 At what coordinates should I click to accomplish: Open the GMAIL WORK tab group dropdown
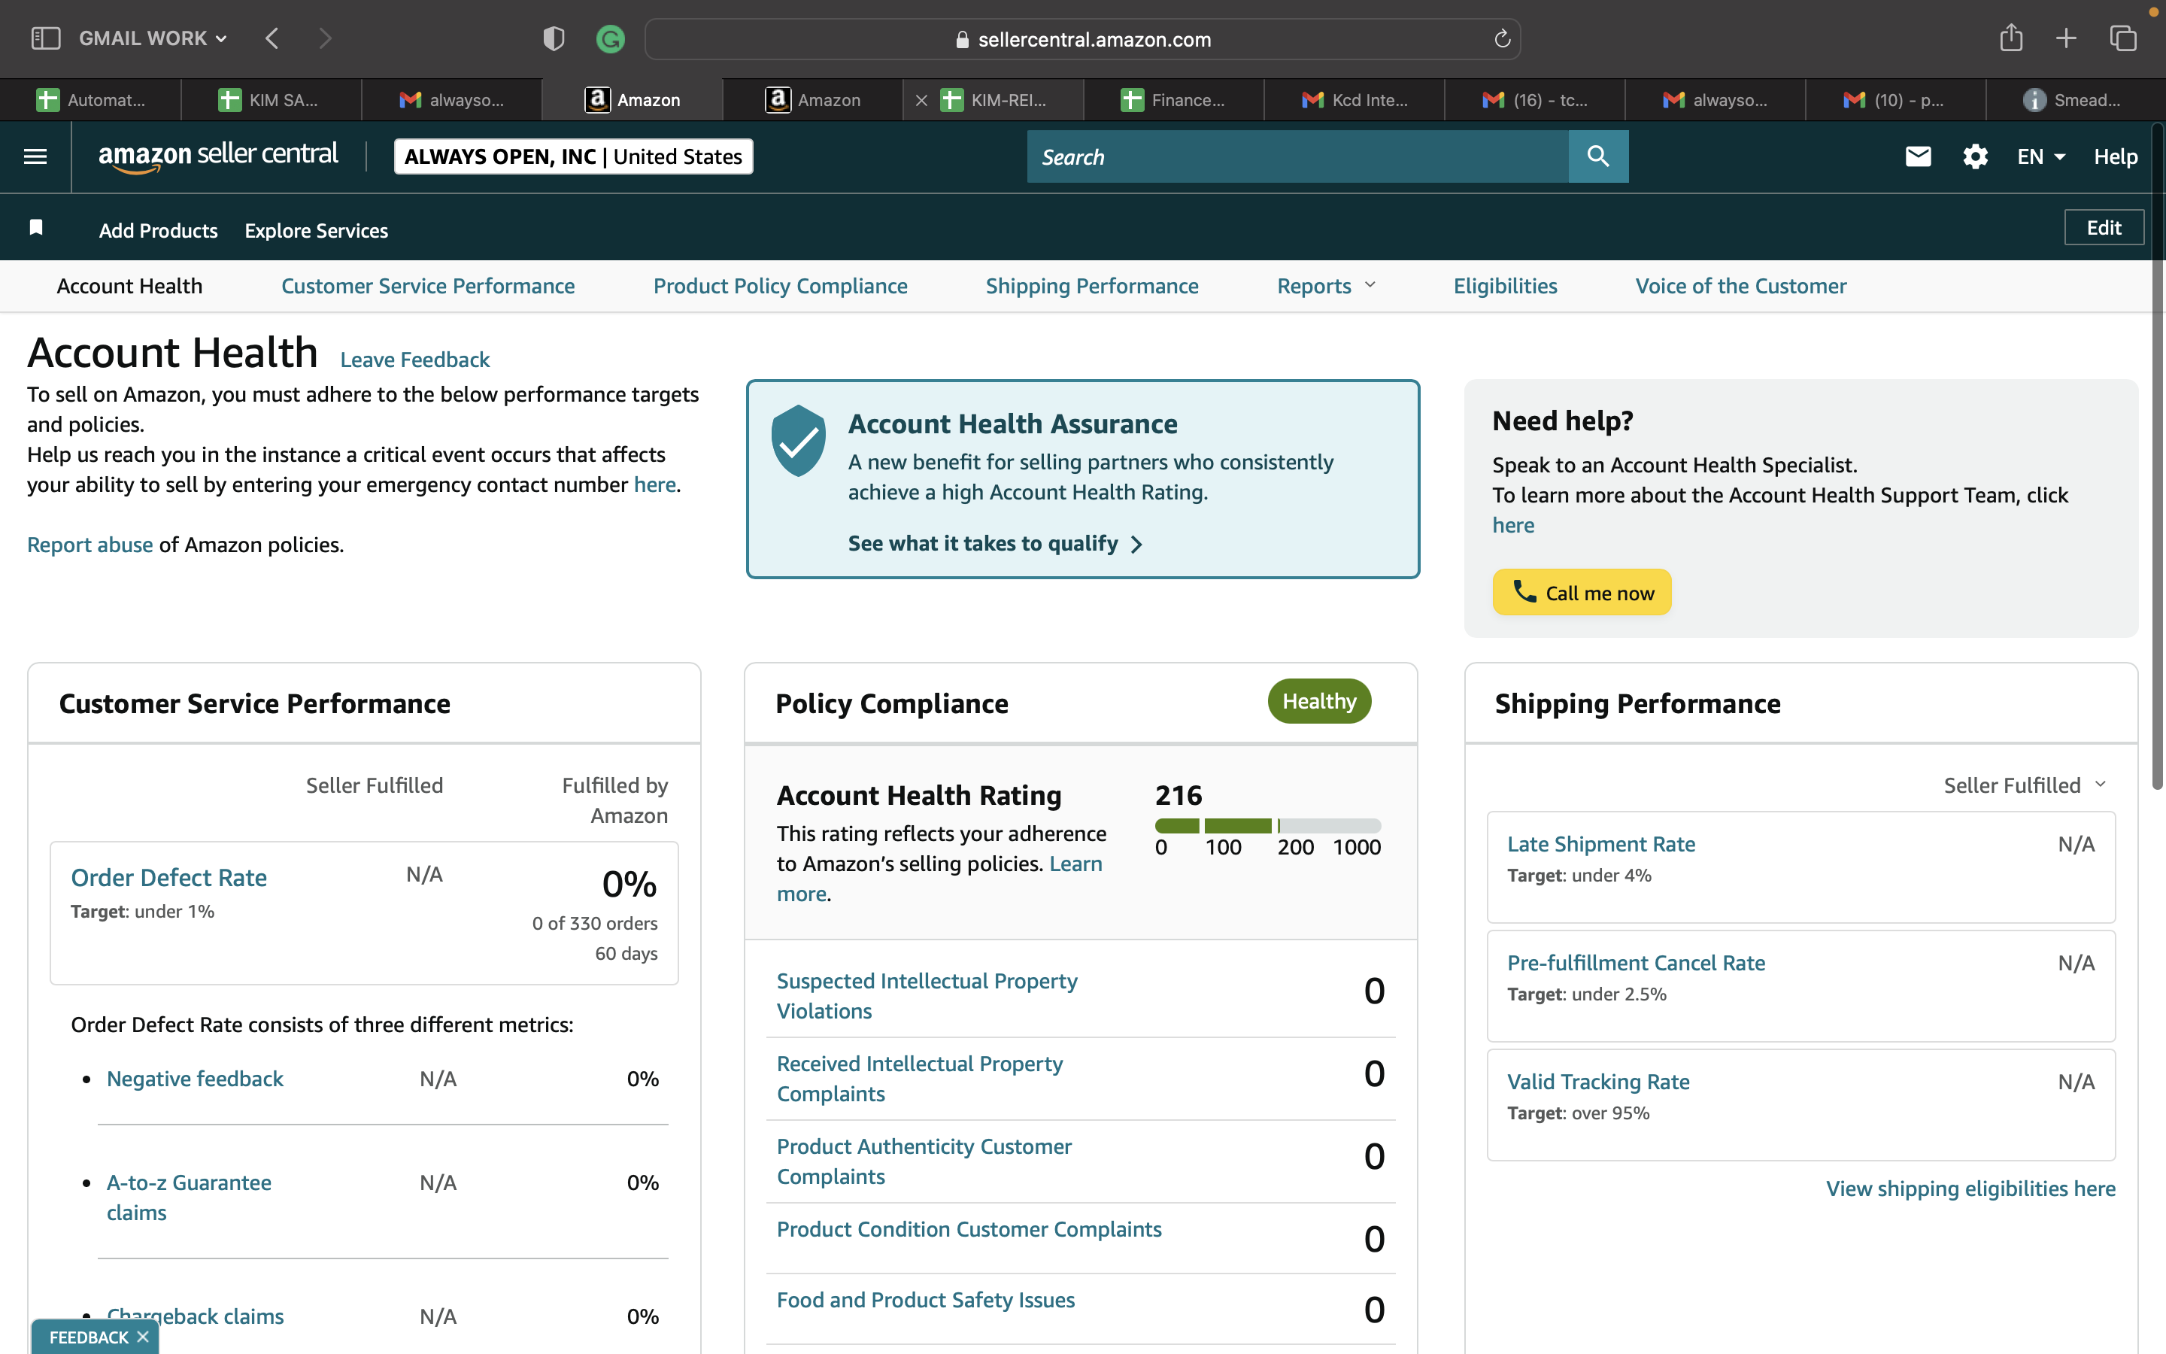(153, 38)
